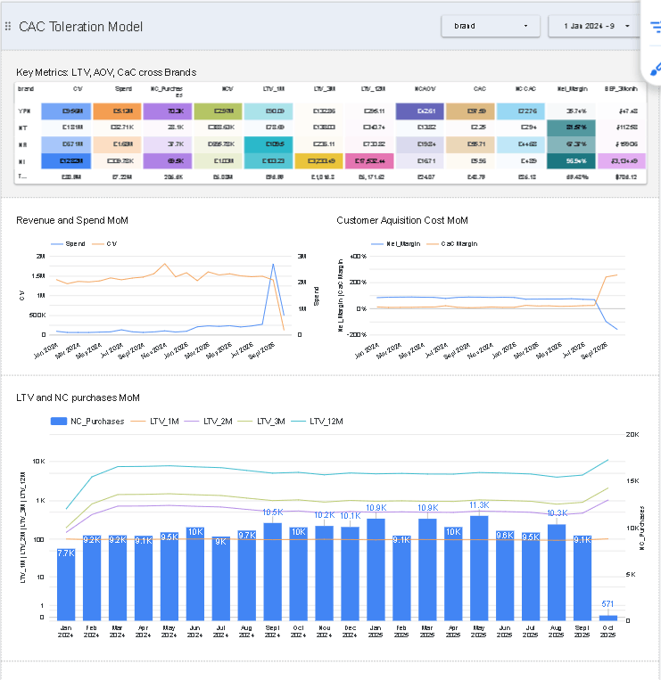Toggle the CaC Margin legend item
The image size is (661, 680).
(x=452, y=243)
